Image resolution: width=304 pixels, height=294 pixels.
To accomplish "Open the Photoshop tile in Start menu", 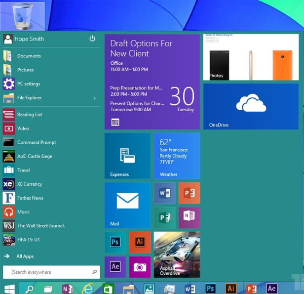I will coord(115,242).
